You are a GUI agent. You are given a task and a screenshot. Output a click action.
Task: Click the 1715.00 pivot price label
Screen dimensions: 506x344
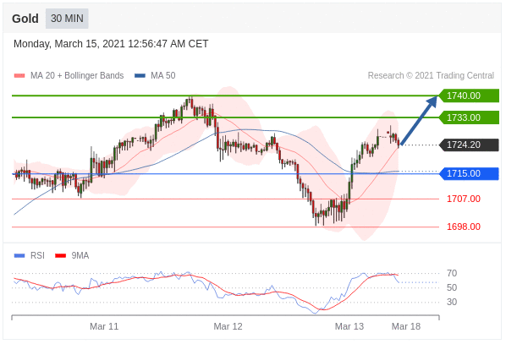469,174
